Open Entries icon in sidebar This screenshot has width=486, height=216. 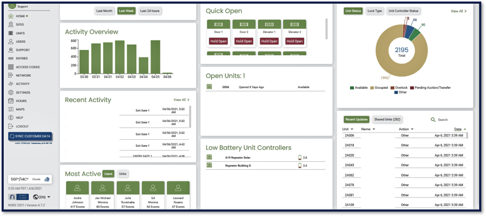(x=11, y=58)
